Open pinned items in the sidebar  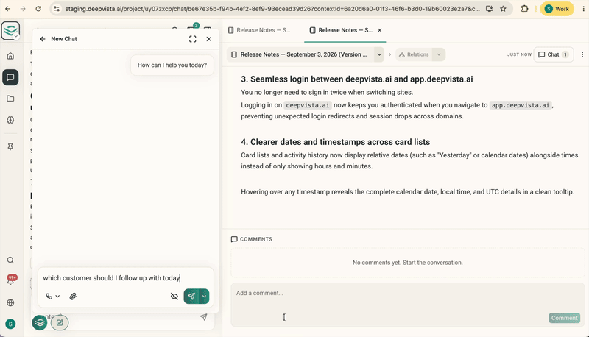tap(10, 146)
